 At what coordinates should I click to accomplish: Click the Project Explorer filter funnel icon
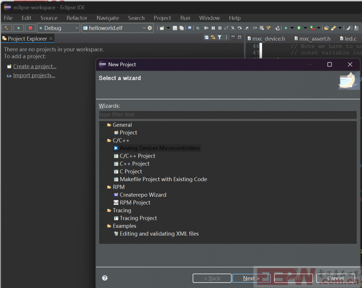pos(220,37)
